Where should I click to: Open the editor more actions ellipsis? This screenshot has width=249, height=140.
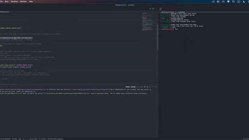pos(156,9)
